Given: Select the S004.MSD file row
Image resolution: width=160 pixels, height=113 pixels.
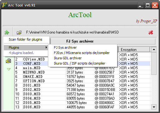Looking at the screenshot, I should [x=82, y=98].
